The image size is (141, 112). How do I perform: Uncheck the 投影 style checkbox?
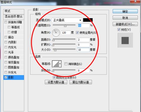point(6,77)
